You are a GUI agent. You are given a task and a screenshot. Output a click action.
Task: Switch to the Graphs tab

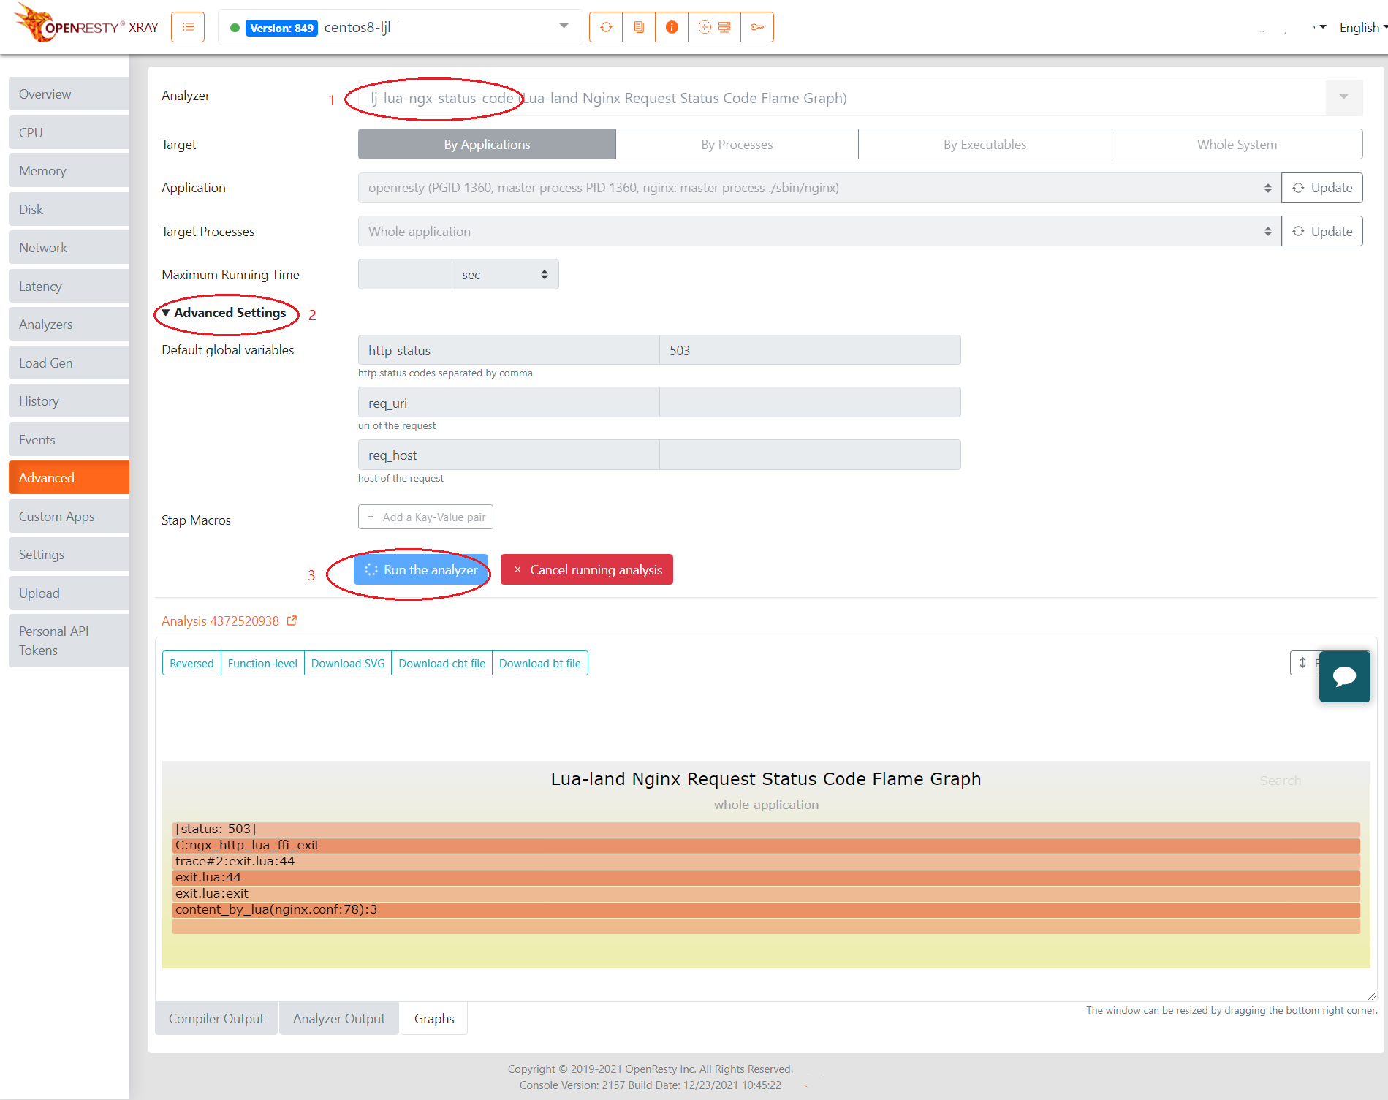tap(434, 1018)
